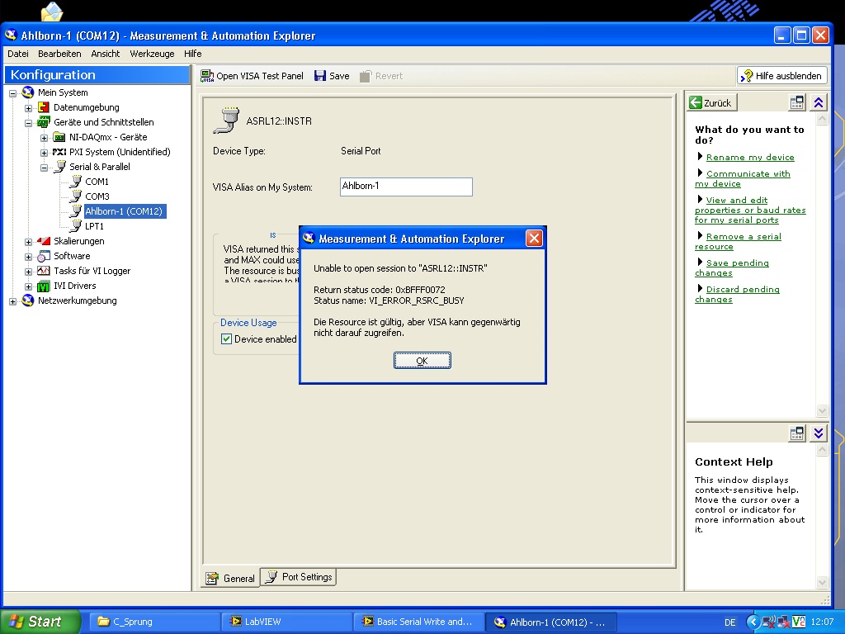
Task: Collapse the Geräte und Schnittstellen node
Action: tap(29, 123)
